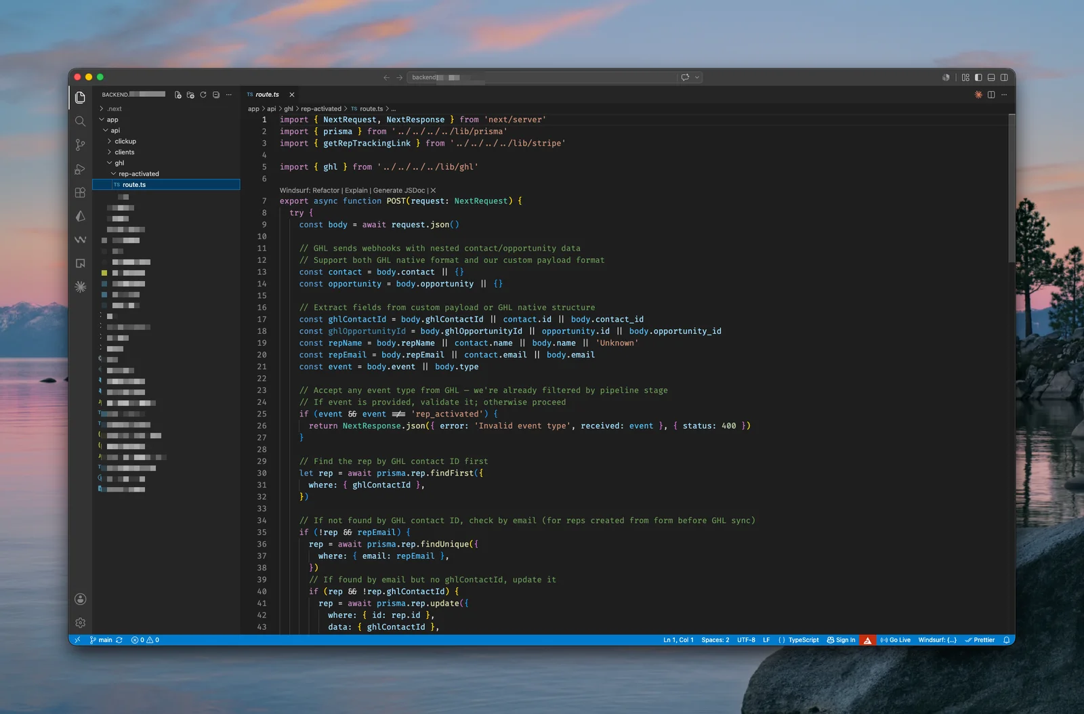This screenshot has height=714, width=1084.
Task: Select route.ts in the file tree
Action: (x=166, y=184)
